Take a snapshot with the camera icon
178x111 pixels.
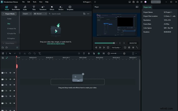click(x=129, y=47)
